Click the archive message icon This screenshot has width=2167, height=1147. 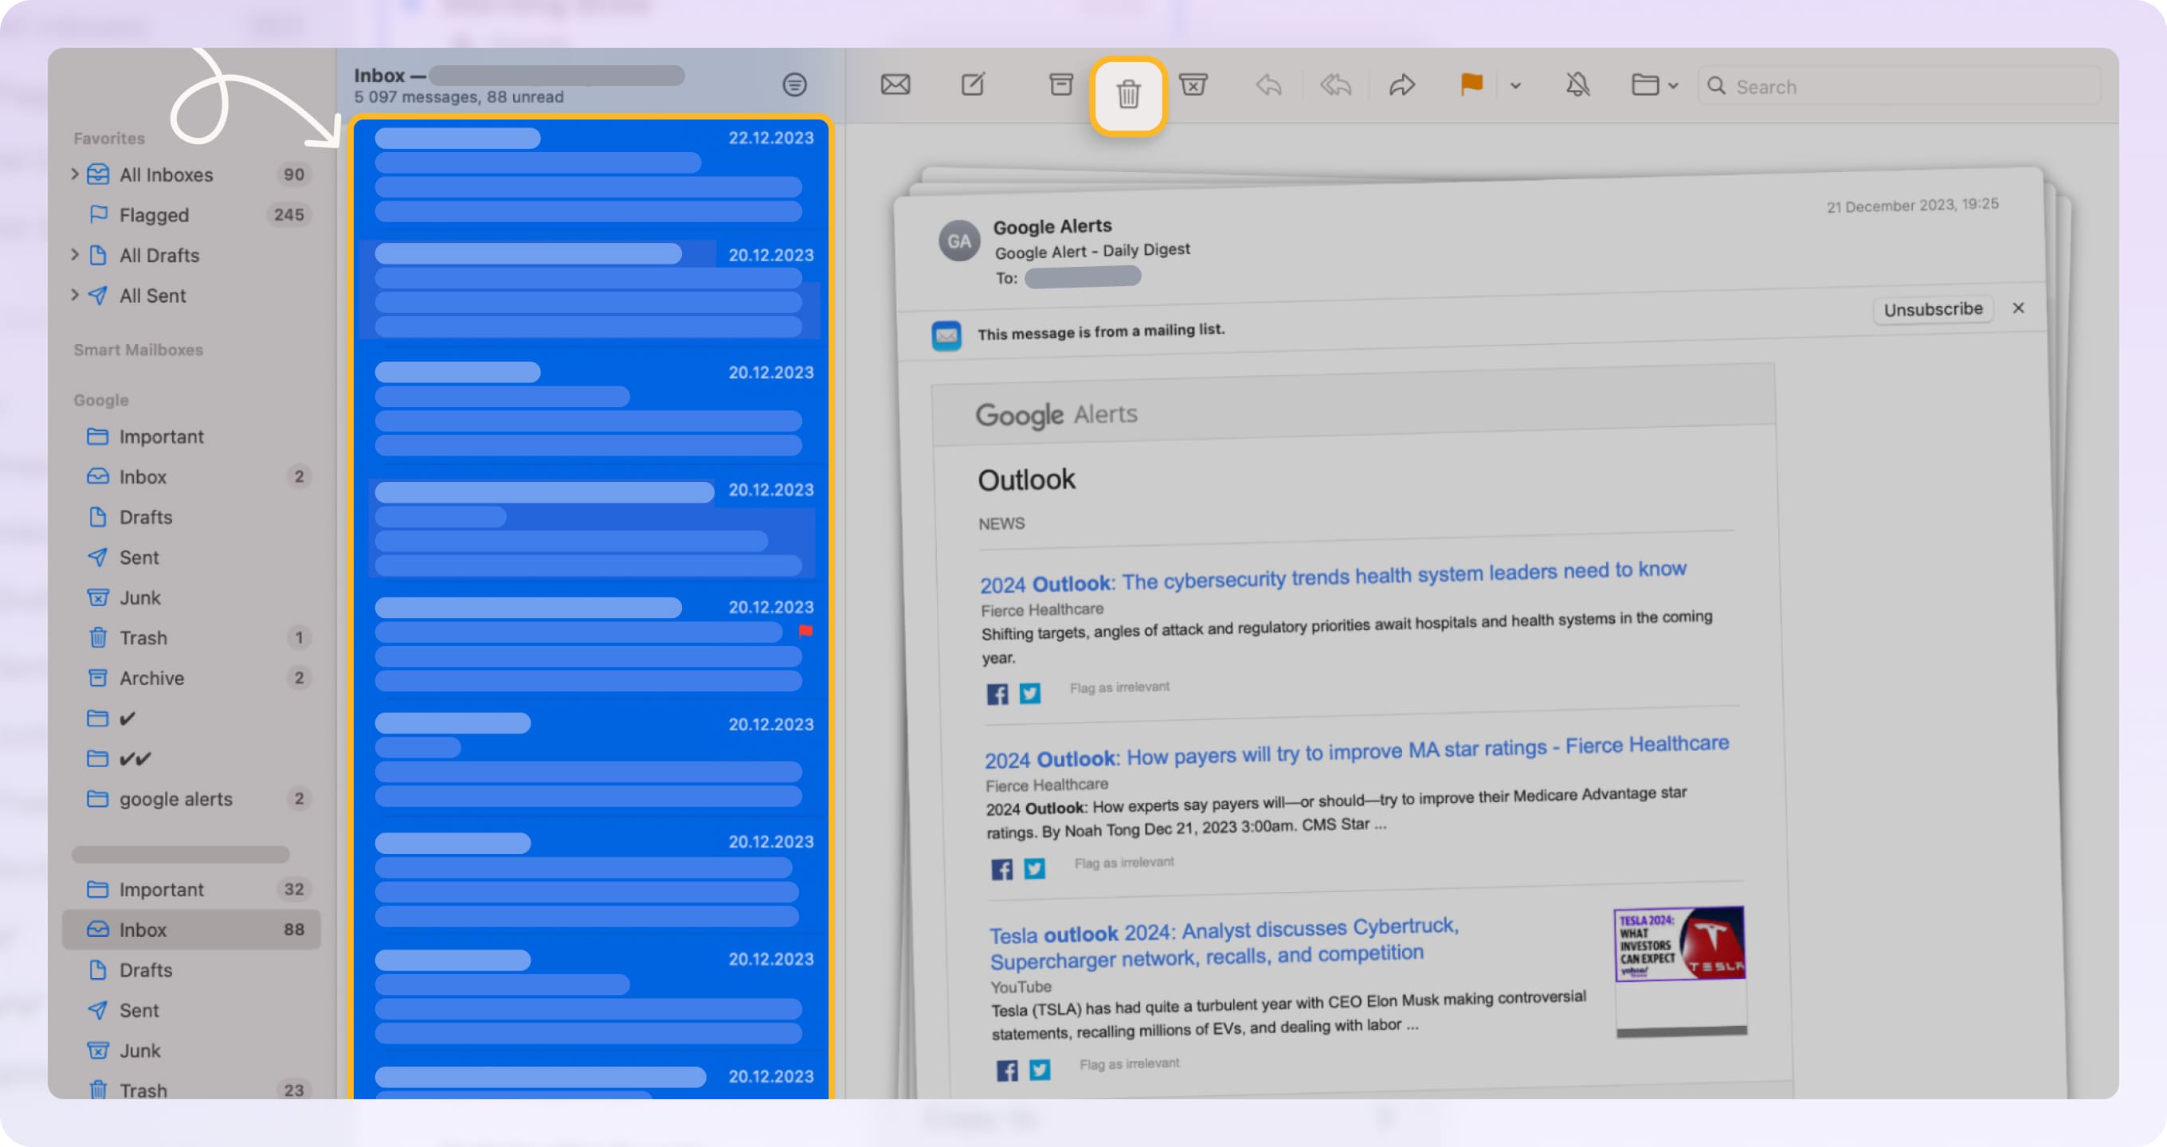pyautogui.click(x=1059, y=86)
